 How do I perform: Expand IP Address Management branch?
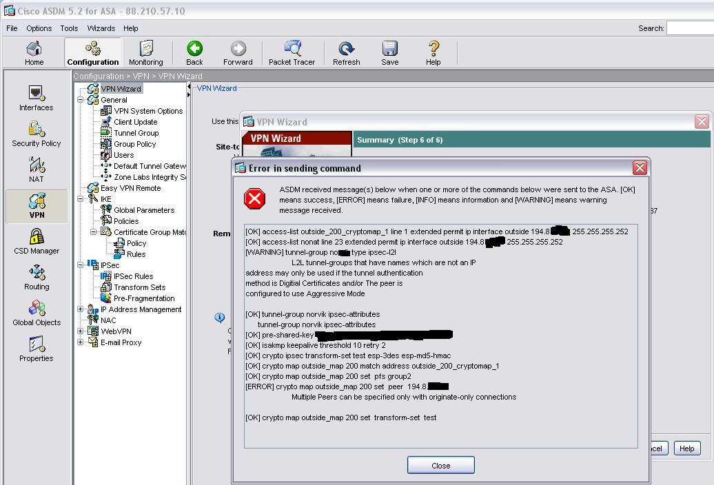(x=81, y=309)
